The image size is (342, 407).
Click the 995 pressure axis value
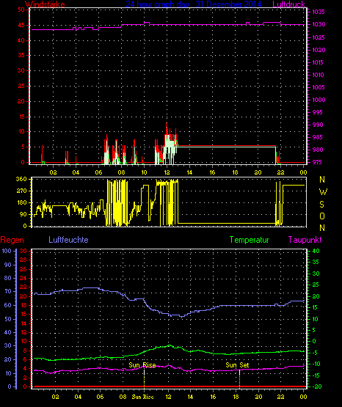[x=319, y=112]
